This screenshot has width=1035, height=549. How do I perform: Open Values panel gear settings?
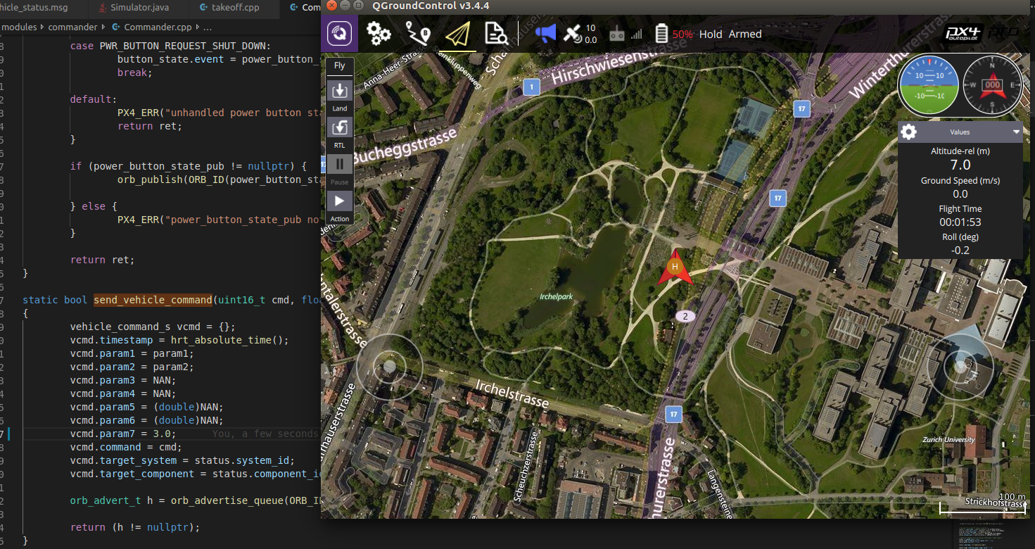(909, 132)
